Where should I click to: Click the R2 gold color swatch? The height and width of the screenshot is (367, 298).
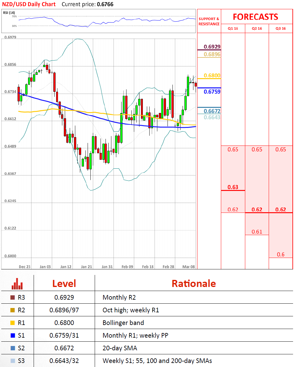pos(13,310)
